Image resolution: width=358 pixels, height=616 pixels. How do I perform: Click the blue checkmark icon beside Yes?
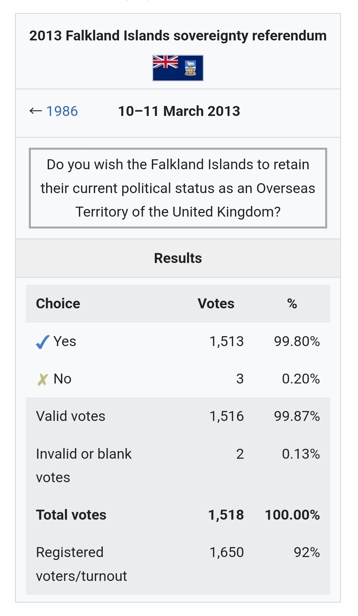click(x=42, y=342)
